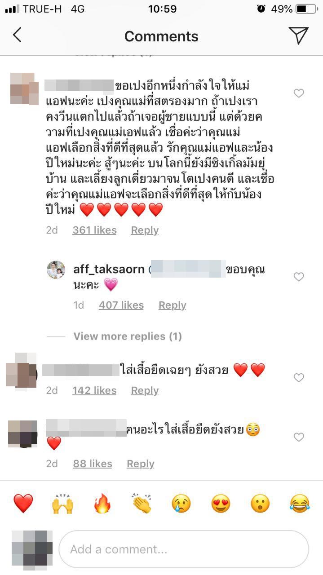Like the comment with 88 likes

click(299, 437)
